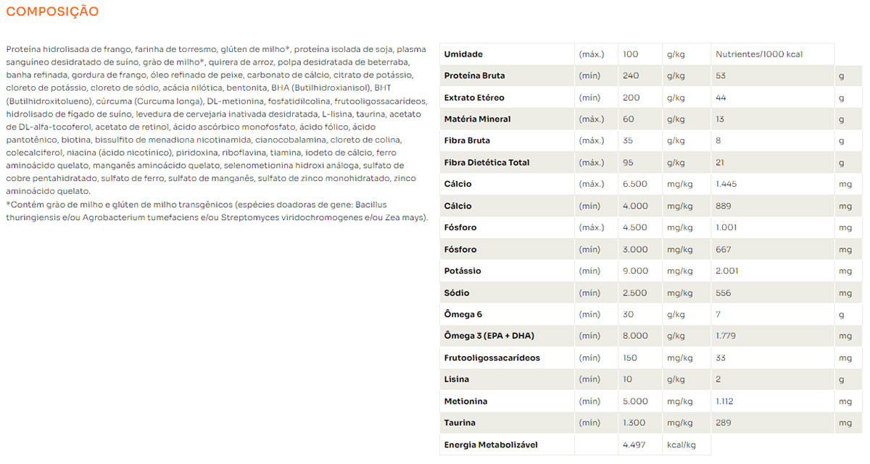The image size is (870, 464).
Task: Select the Metionina row label
Action: pyautogui.click(x=465, y=401)
